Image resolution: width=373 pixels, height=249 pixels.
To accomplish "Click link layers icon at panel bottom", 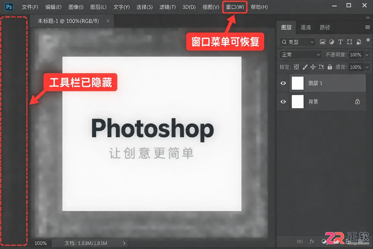I will click(x=300, y=241).
